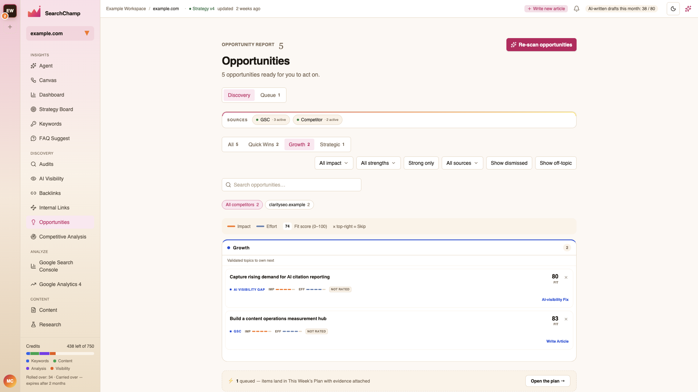Open the AI-visibility Fix link
The height and width of the screenshot is (392, 698).
point(555,299)
